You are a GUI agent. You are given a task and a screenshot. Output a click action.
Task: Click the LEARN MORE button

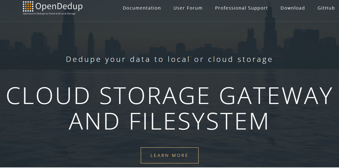[x=169, y=155]
